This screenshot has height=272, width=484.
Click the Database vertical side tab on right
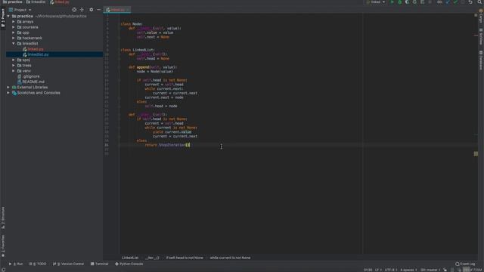[x=481, y=60]
